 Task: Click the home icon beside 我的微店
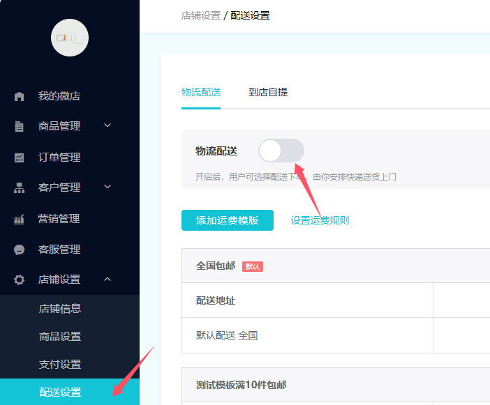click(19, 96)
